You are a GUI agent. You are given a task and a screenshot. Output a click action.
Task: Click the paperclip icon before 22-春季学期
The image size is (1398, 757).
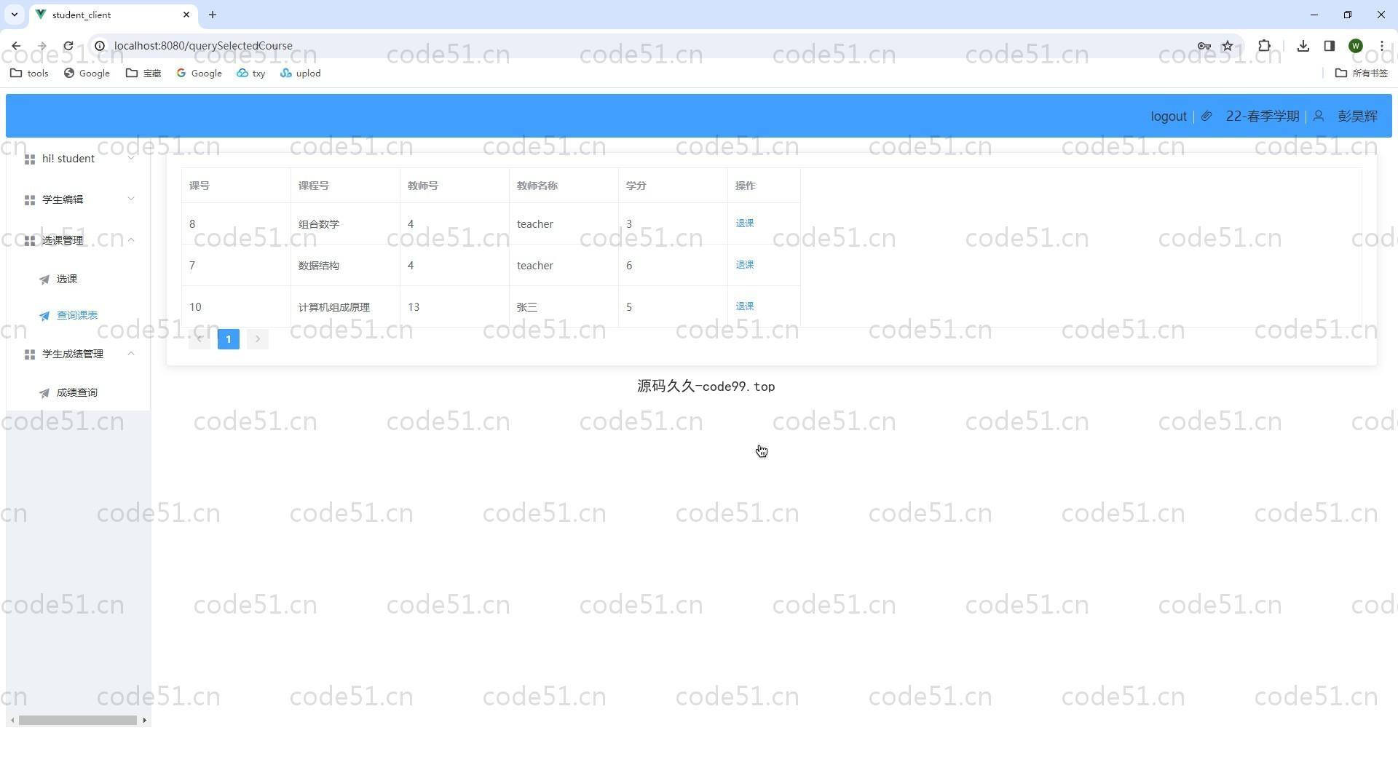point(1207,116)
